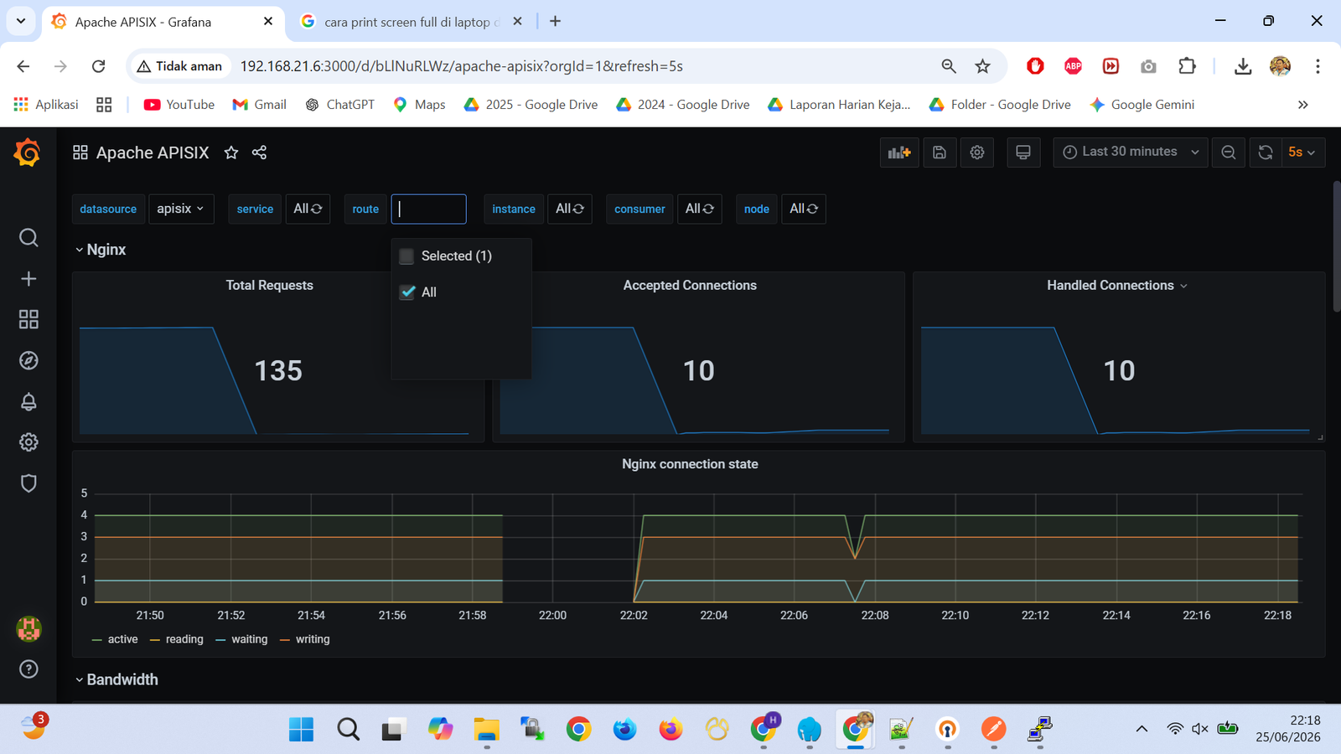Open Windows Start menu
The height and width of the screenshot is (754, 1341).
coord(301,730)
